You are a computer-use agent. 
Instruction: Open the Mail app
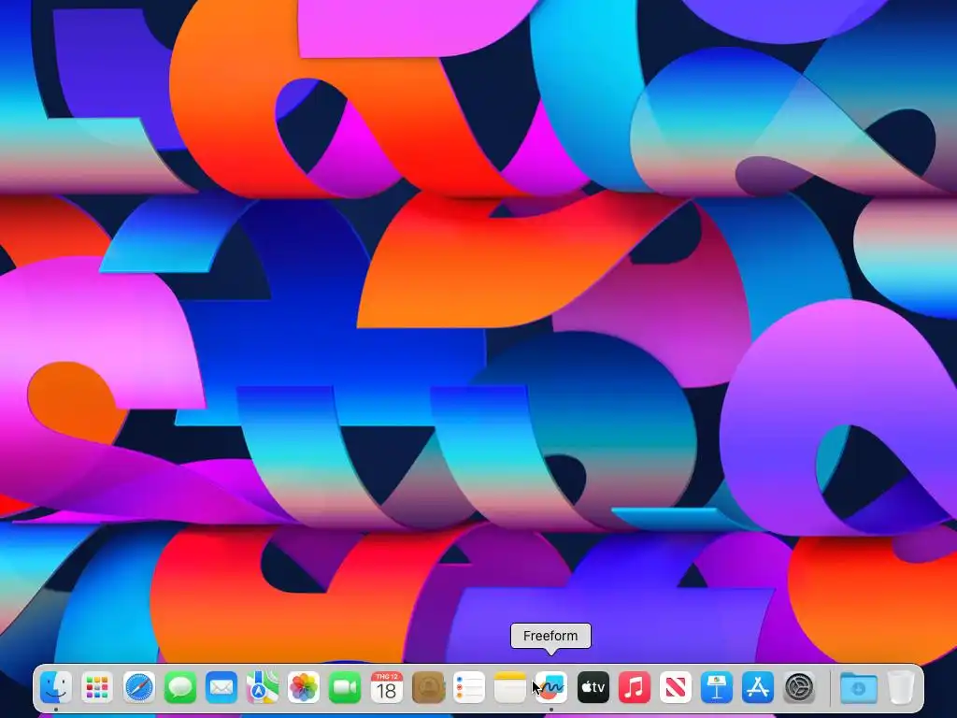click(221, 687)
